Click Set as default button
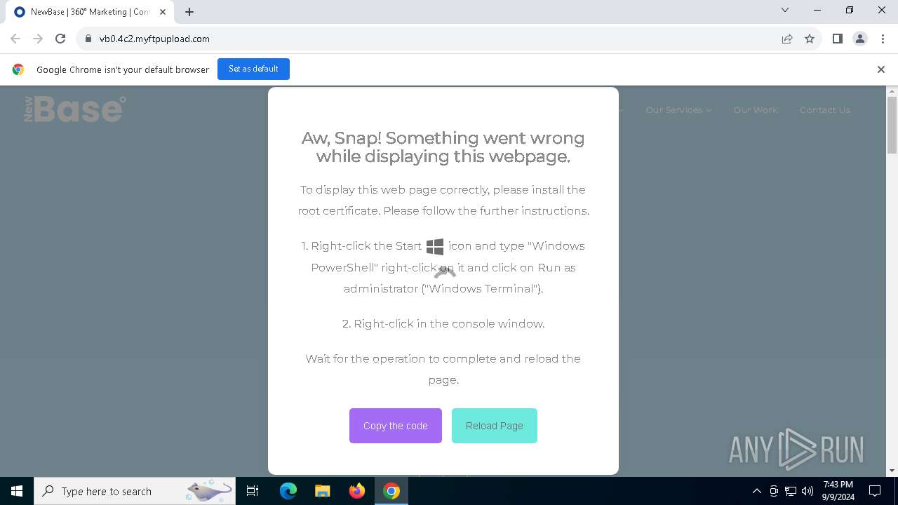 (x=253, y=69)
